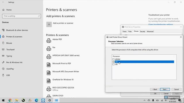Open Security tab in Print Server Properties
Screen dimensions: 184x103
pyautogui.click(x=143, y=31)
